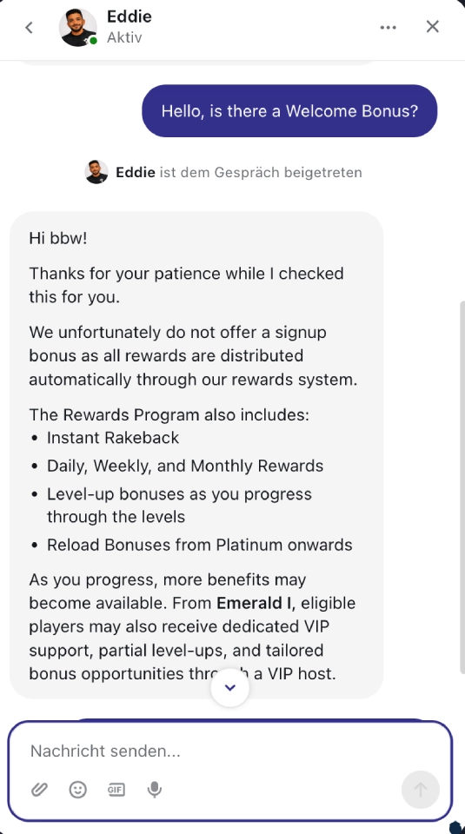This screenshot has height=834, width=465.
Task: Open the three-dot options menu
Action: 388,28
